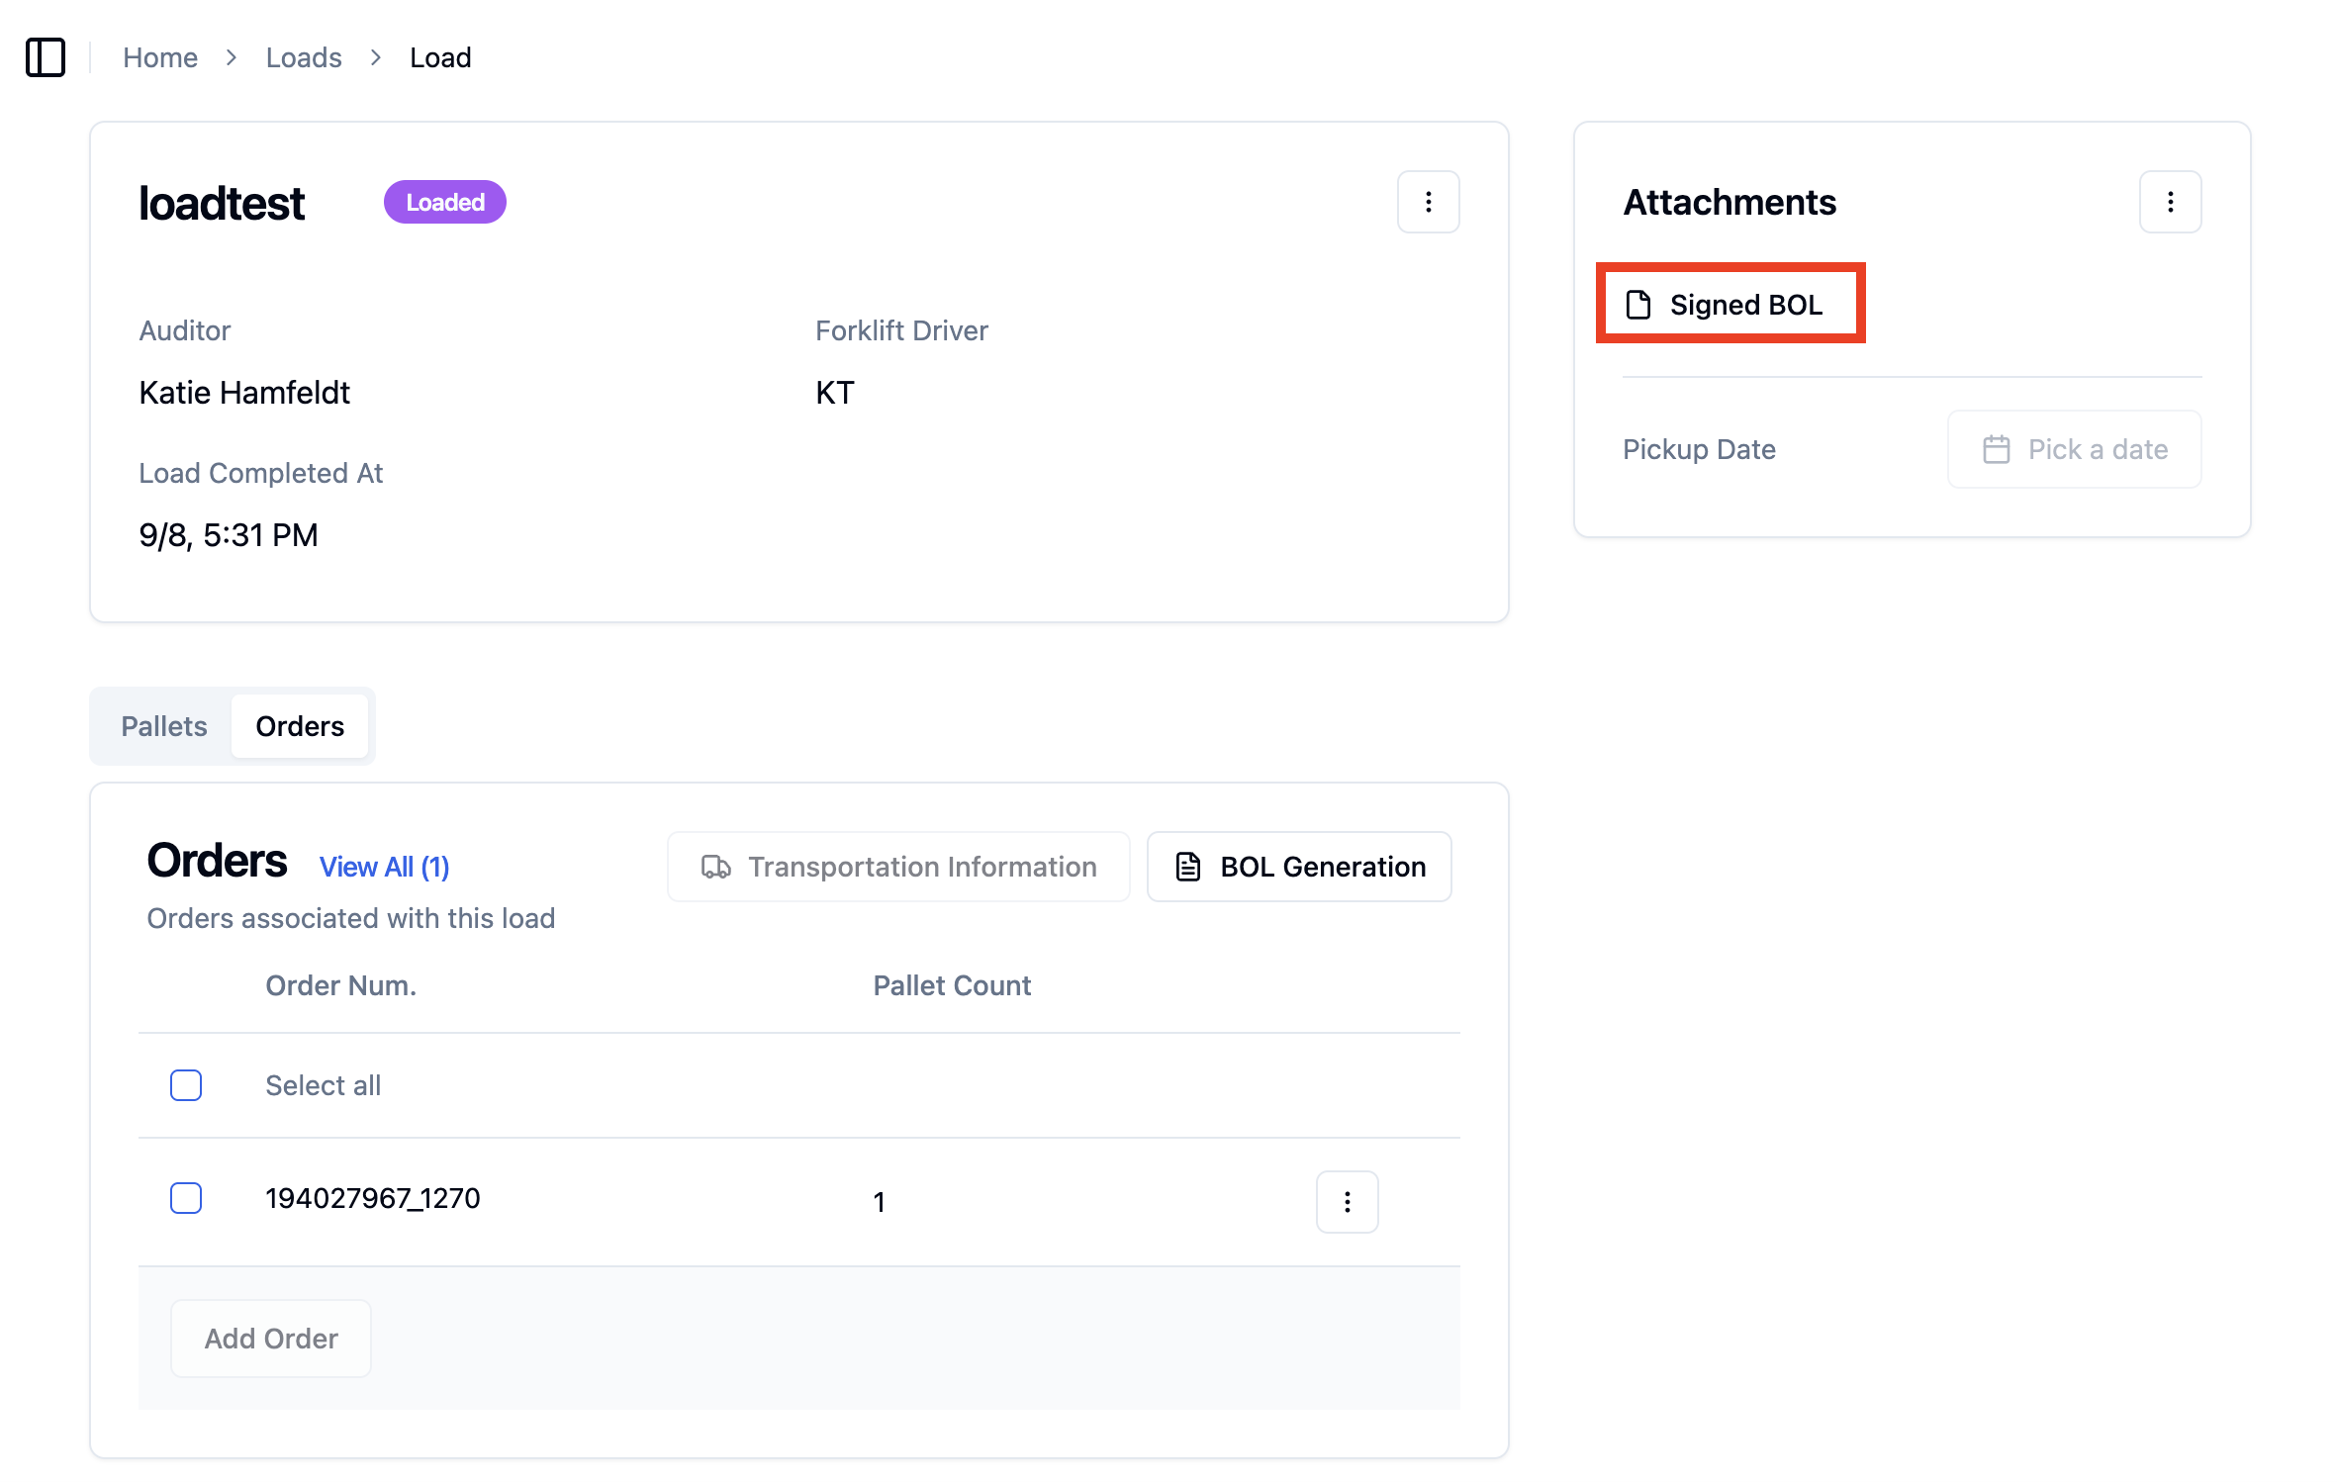Click the Load breadcrumb current page
2337x1482 pixels.
click(440, 57)
